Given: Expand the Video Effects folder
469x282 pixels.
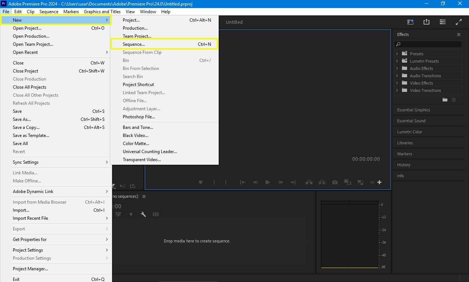Looking at the screenshot, I should click(x=397, y=83).
